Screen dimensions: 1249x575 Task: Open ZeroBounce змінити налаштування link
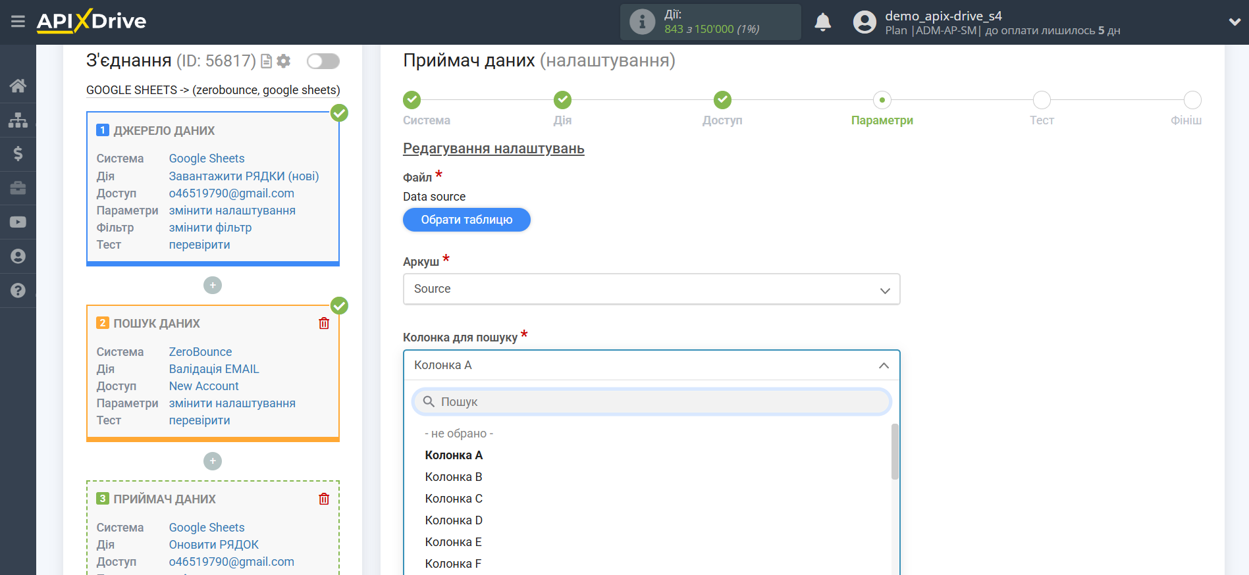click(x=232, y=403)
